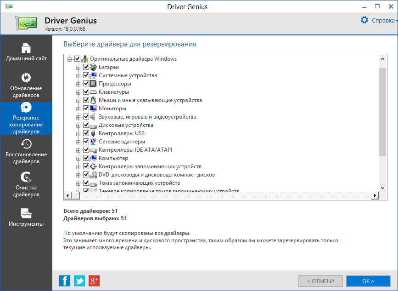The image size is (398, 291).
Task: Expand the Мониторы tree node
Action: 78,109
